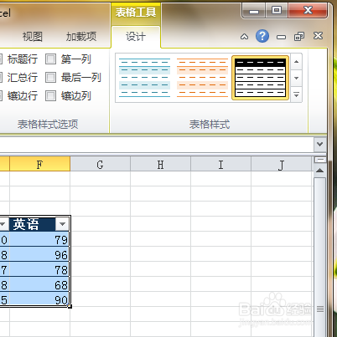Select the 英语 header cell
The image size is (337, 337).
click(x=33, y=224)
